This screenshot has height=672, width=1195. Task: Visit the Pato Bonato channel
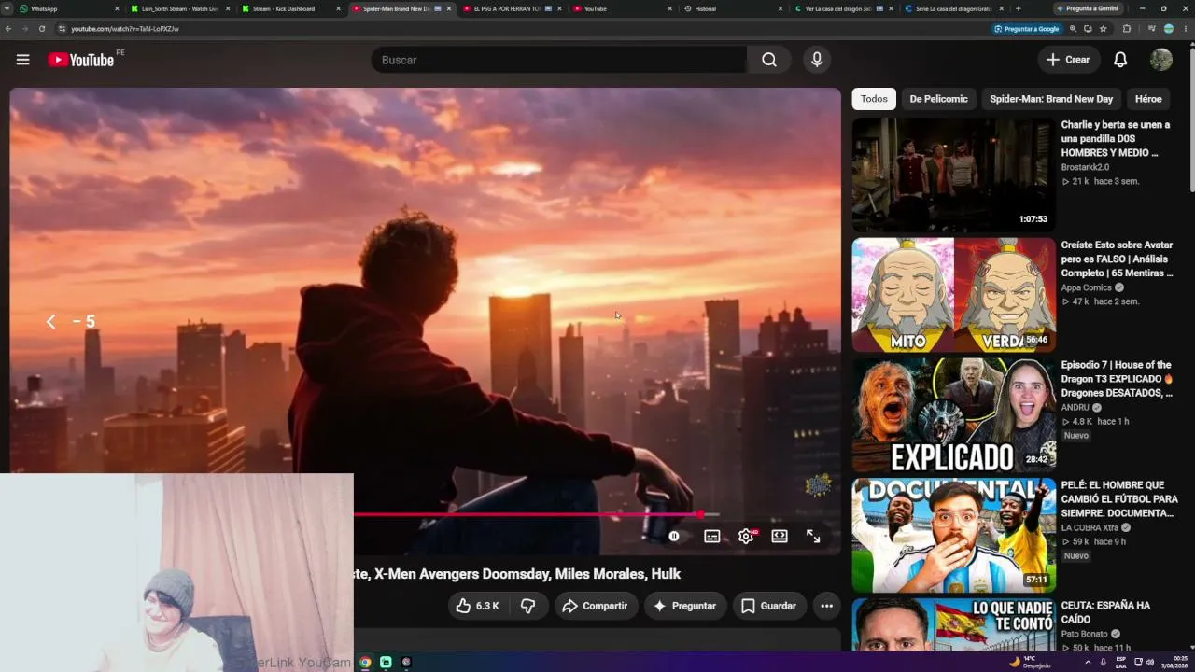(1085, 634)
